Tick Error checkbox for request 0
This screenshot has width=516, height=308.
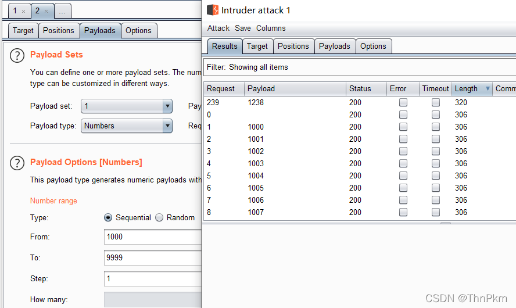[x=403, y=114]
